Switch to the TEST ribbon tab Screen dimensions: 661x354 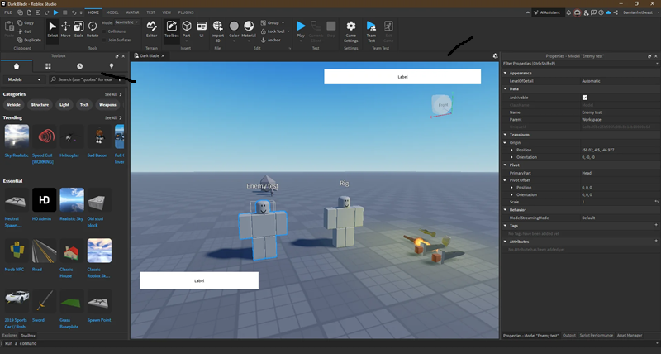(150, 12)
